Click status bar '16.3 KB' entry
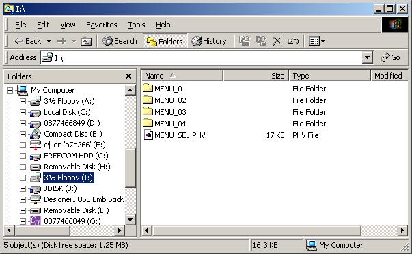 265,245
